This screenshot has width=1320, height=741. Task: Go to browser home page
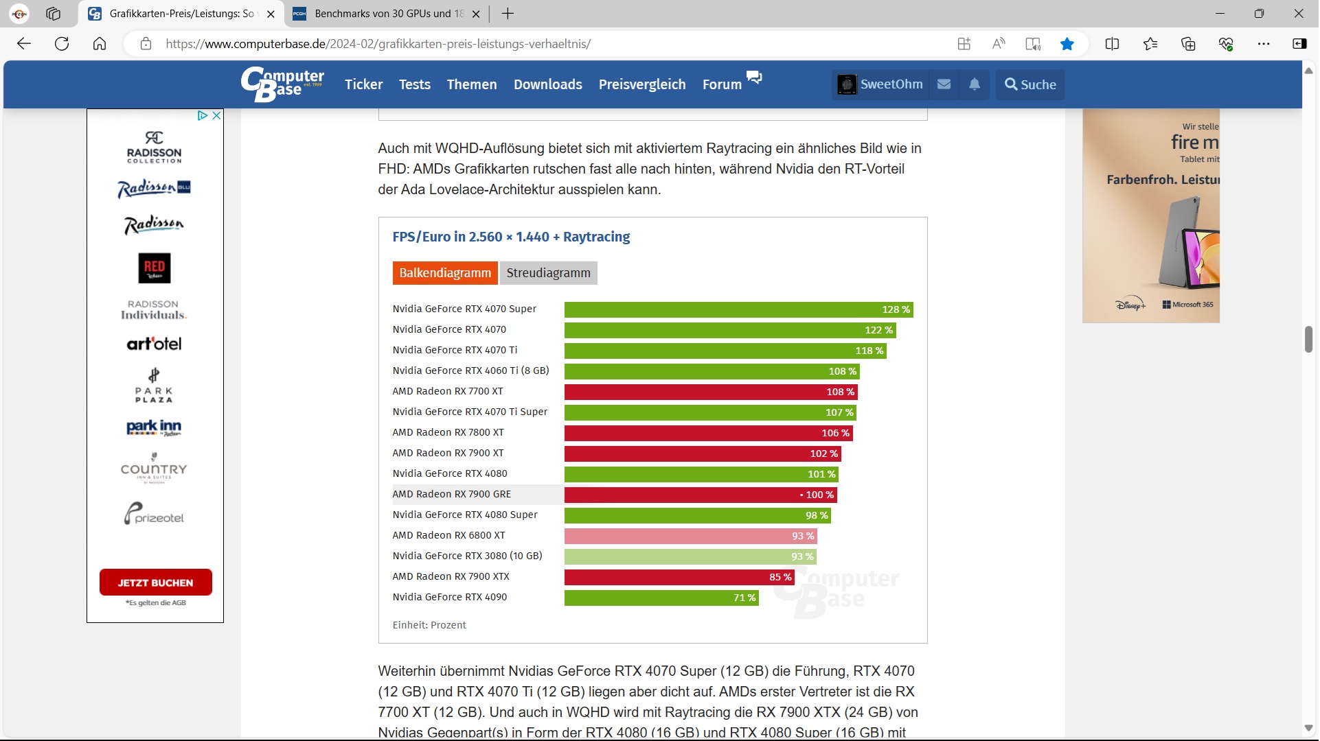pyautogui.click(x=100, y=44)
